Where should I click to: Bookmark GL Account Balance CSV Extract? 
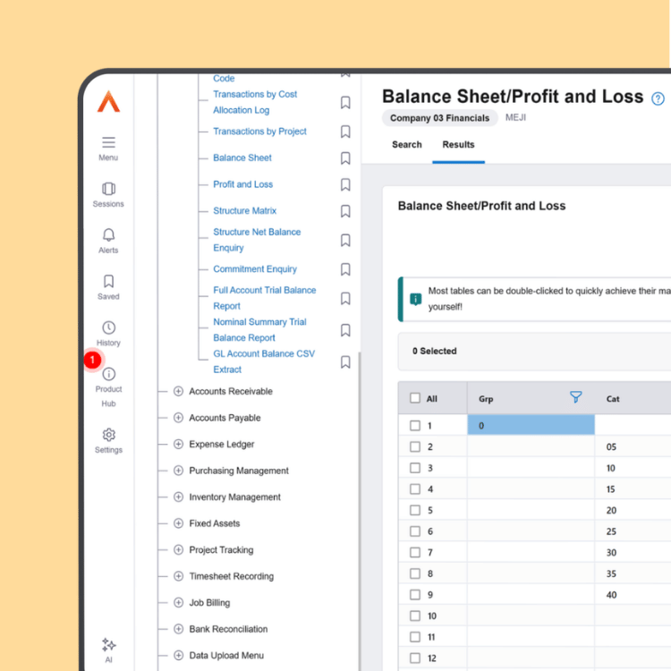[x=345, y=362]
